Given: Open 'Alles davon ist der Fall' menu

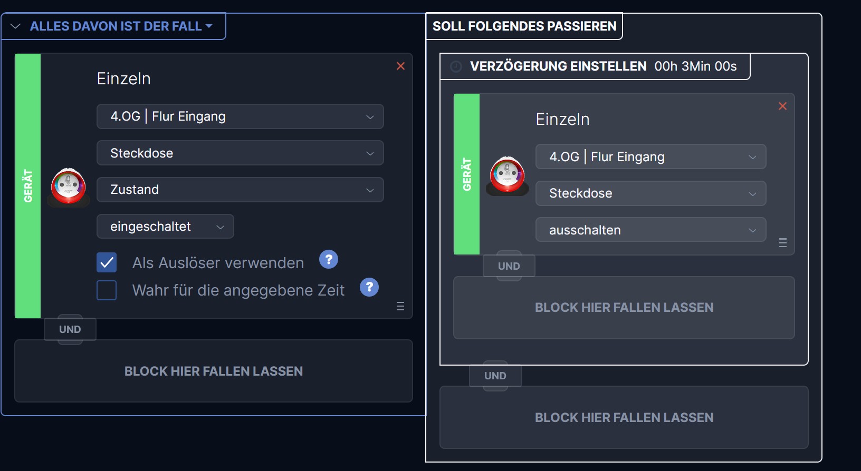Looking at the screenshot, I should coord(121,26).
